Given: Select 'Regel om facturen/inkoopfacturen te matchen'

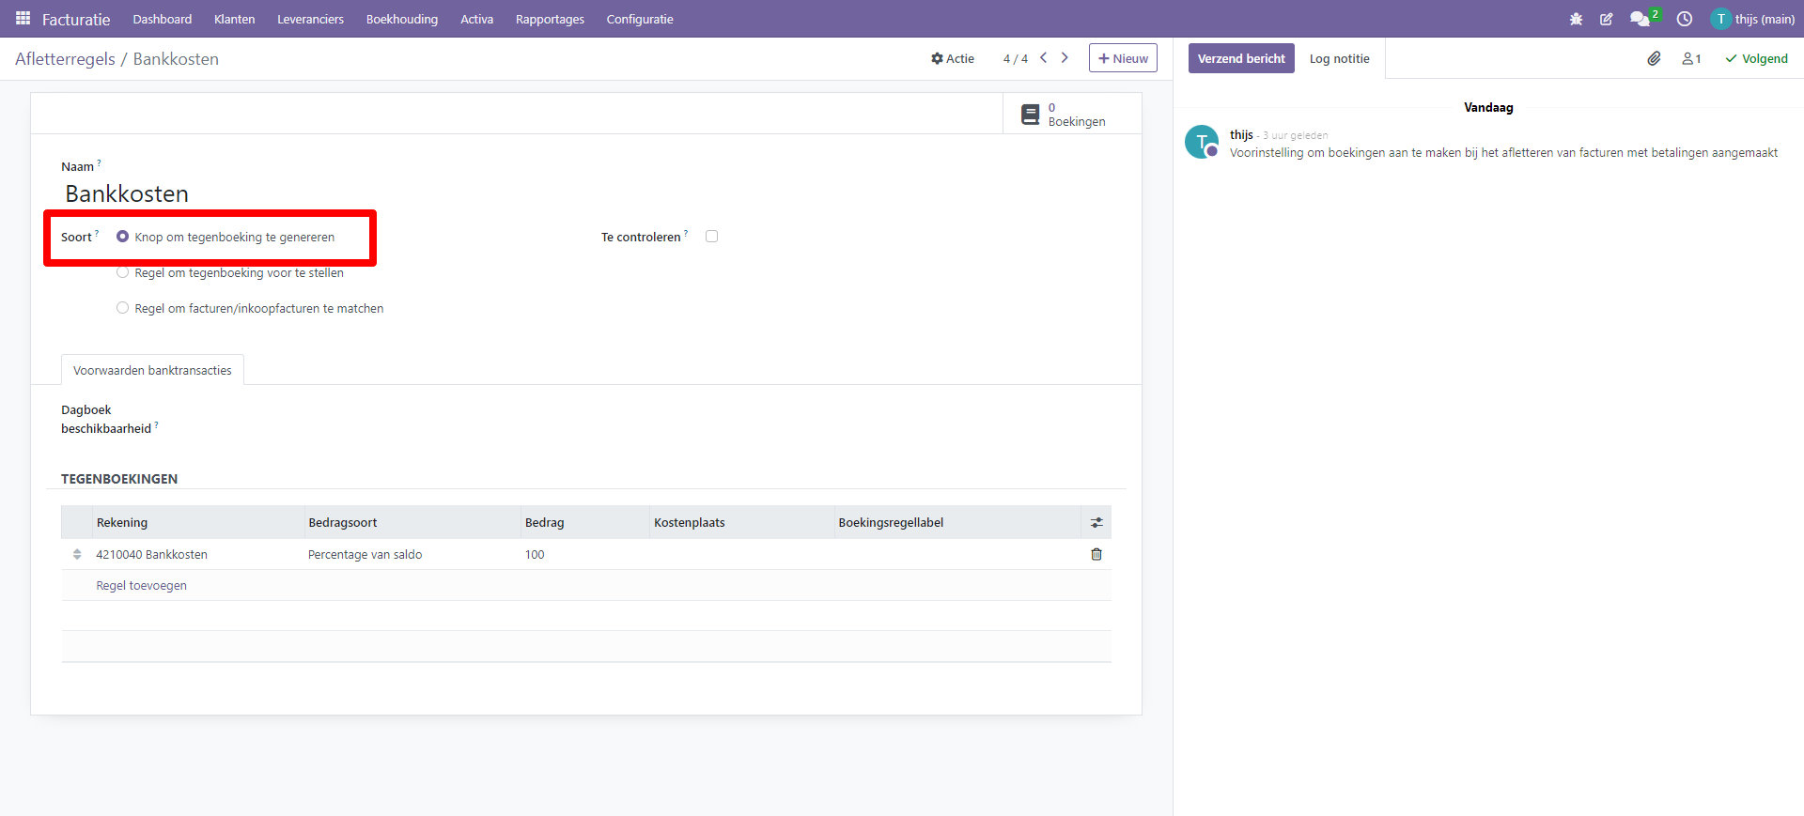Looking at the screenshot, I should click(123, 308).
